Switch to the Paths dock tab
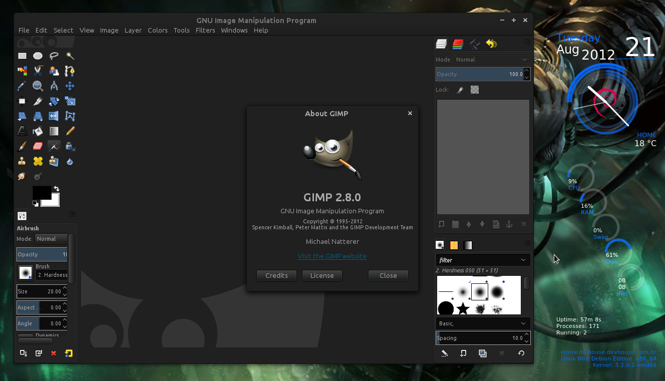Image resolution: width=665 pixels, height=381 pixels. pyautogui.click(x=474, y=45)
